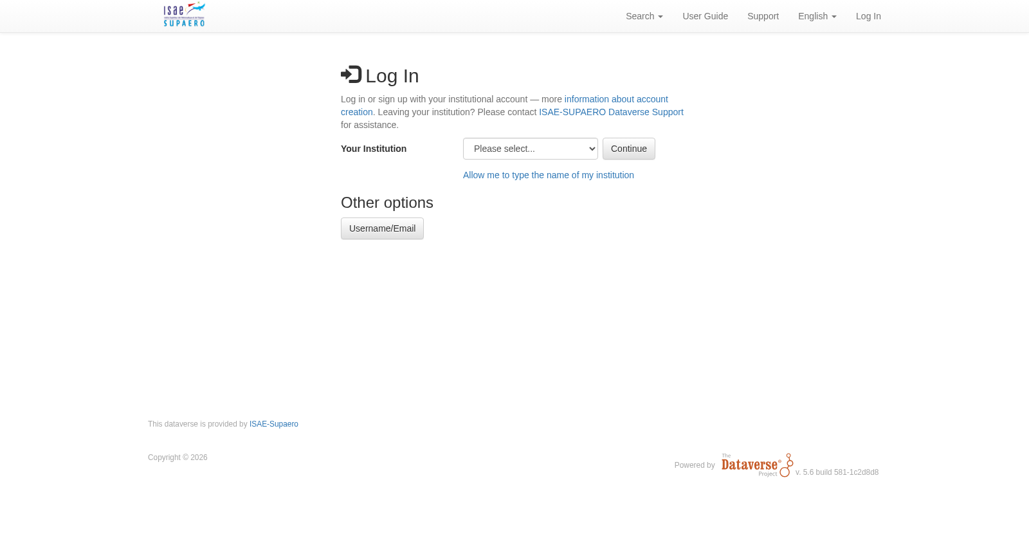This screenshot has height=554, width=1029.
Task: Open the User Guide page
Action: [705, 16]
